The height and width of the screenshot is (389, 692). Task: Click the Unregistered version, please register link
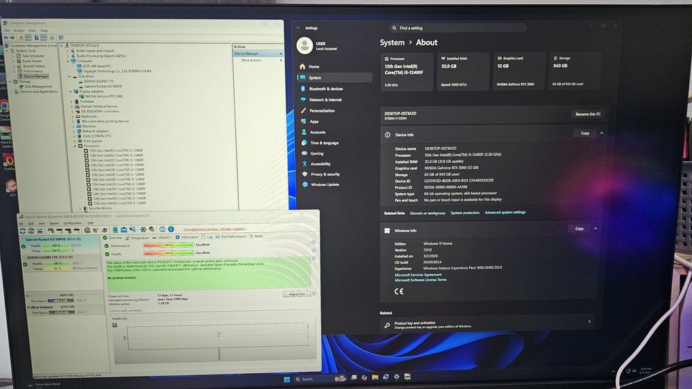point(214,229)
